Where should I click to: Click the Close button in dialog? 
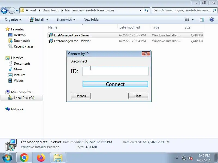[138, 96]
